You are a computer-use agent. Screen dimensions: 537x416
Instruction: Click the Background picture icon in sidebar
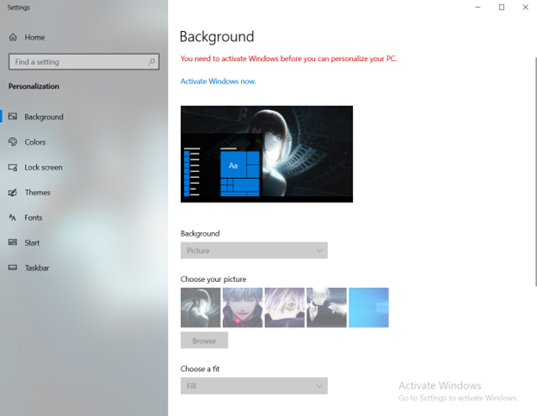(13, 117)
